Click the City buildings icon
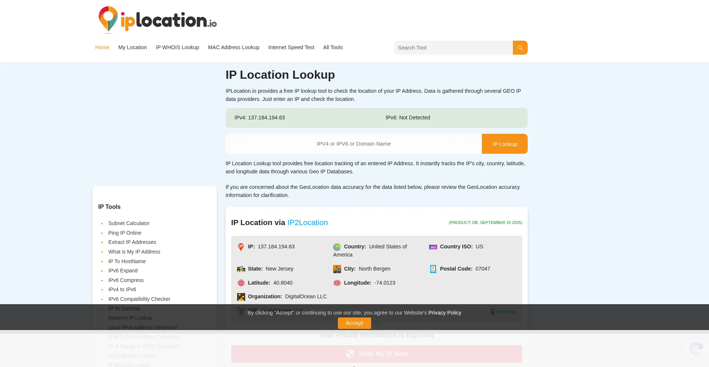Viewport: 709px width, 367px height. point(337,269)
